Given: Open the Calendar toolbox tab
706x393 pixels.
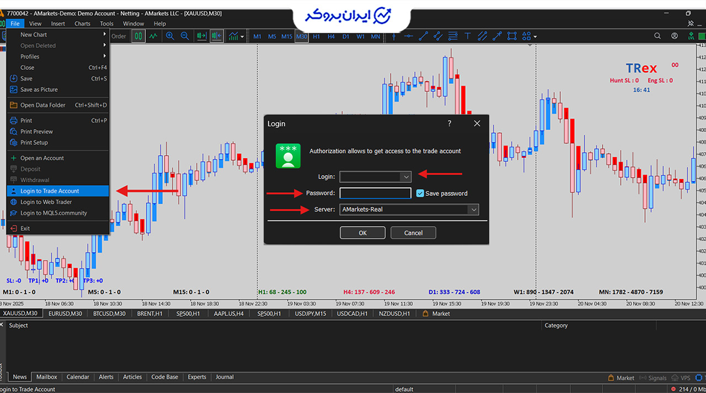Looking at the screenshot, I should (78, 377).
